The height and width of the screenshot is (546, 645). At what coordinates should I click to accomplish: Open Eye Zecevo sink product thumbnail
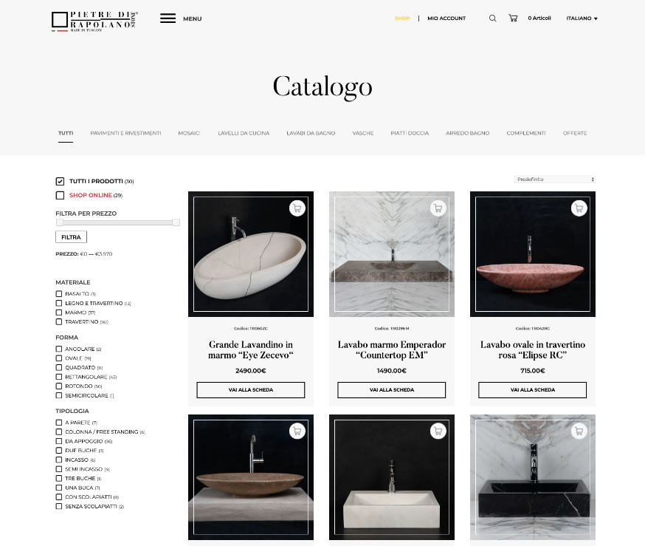pyautogui.click(x=251, y=254)
